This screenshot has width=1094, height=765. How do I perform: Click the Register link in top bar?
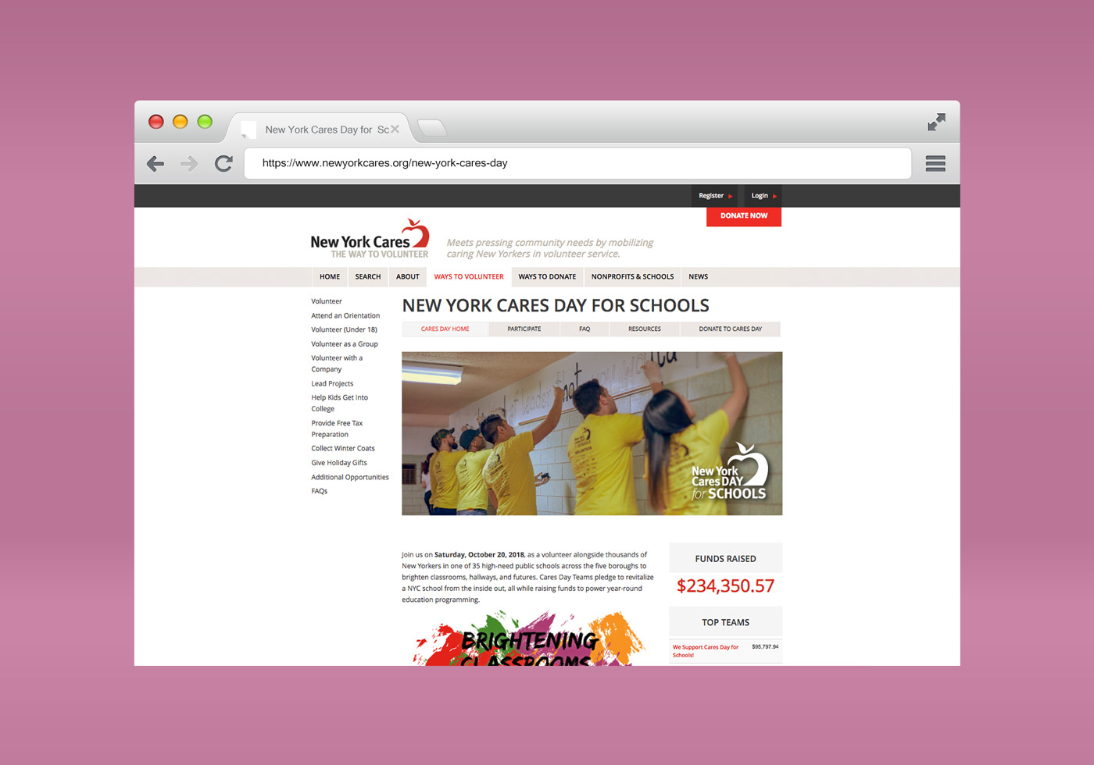pos(715,196)
